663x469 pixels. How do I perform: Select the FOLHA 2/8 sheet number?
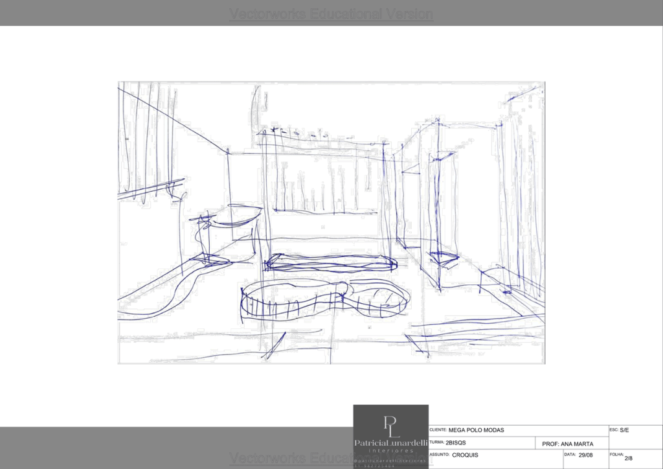628,457
